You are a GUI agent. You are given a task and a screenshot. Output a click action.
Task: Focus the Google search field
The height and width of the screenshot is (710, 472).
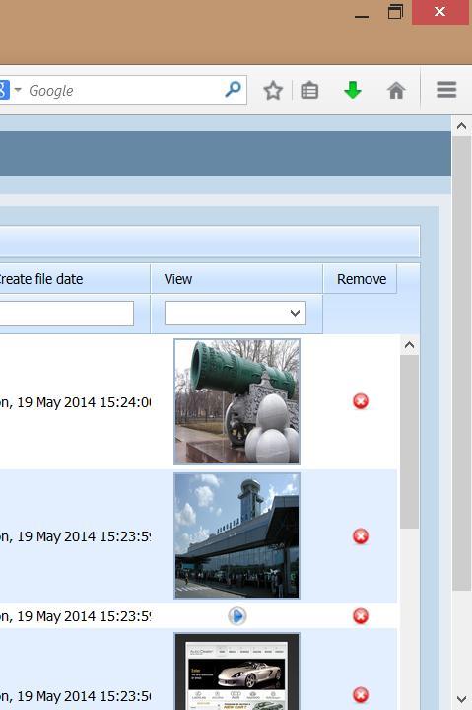pos(122,90)
